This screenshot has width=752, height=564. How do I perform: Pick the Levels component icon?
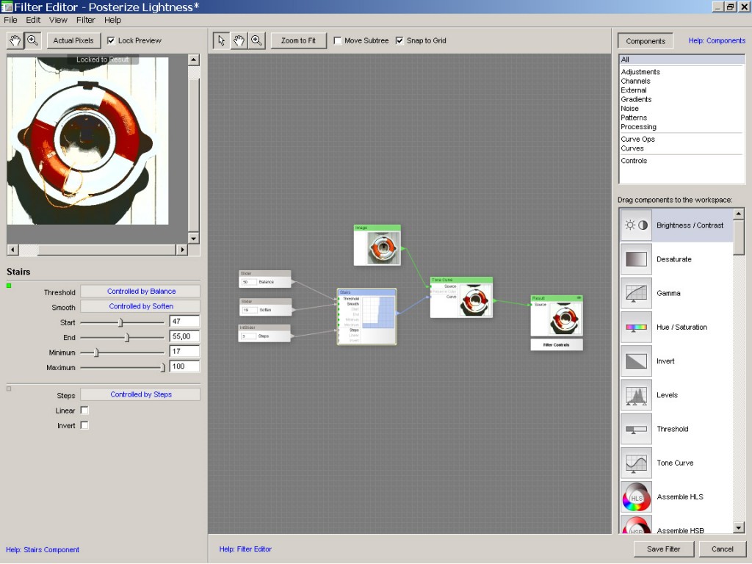pos(637,395)
